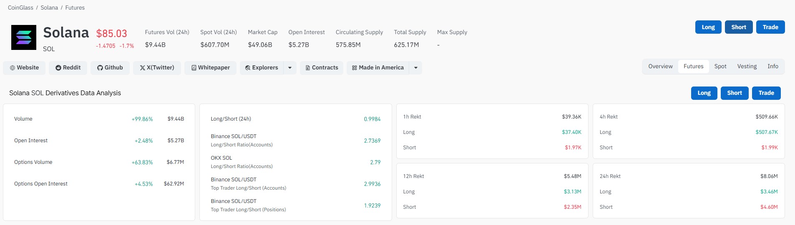Image resolution: width=795 pixels, height=225 pixels.
Task: Click the Explorers button
Action: [x=262, y=68]
